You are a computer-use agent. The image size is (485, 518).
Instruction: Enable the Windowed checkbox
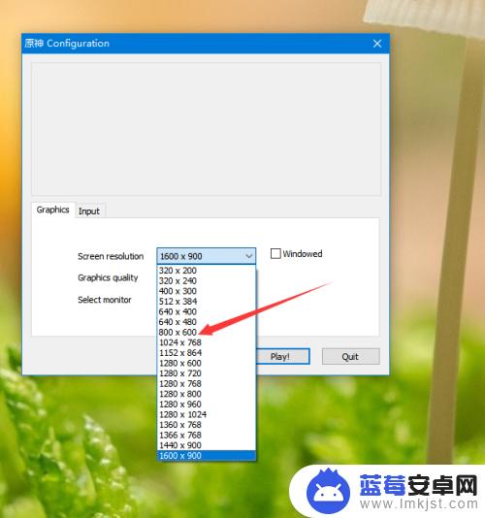275,254
